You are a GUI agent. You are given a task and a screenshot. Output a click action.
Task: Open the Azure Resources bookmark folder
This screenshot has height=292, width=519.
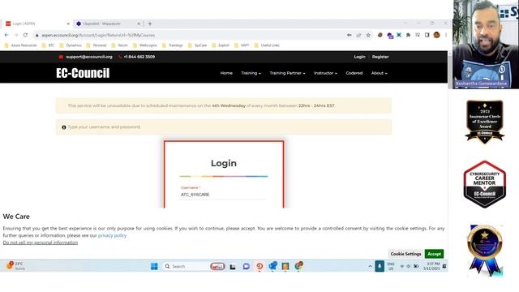tap(21, 45)
